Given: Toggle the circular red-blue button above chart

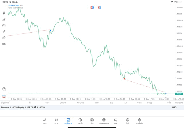Looking at the screenshot, I should (x=99, y=8).
